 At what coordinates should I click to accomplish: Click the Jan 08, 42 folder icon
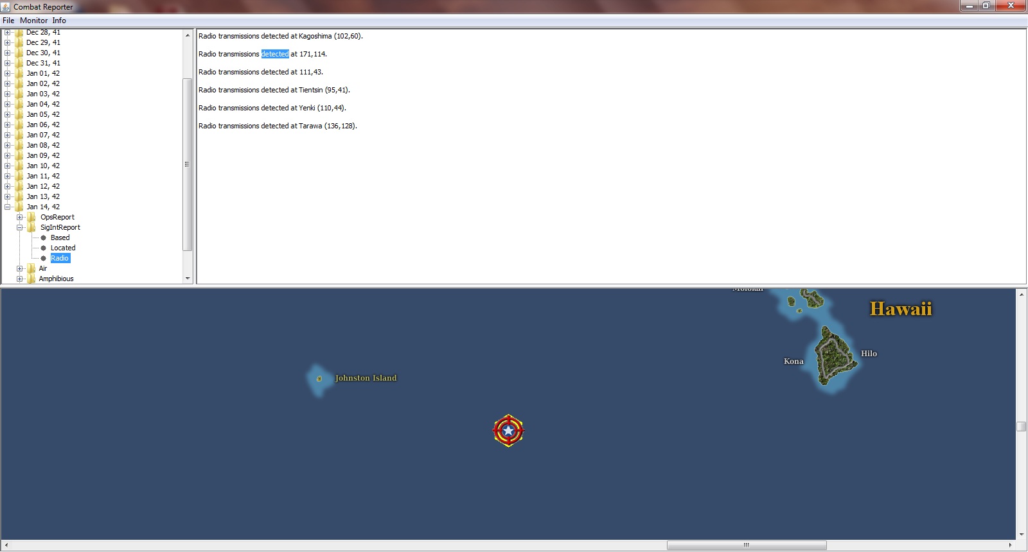point(19,145)
